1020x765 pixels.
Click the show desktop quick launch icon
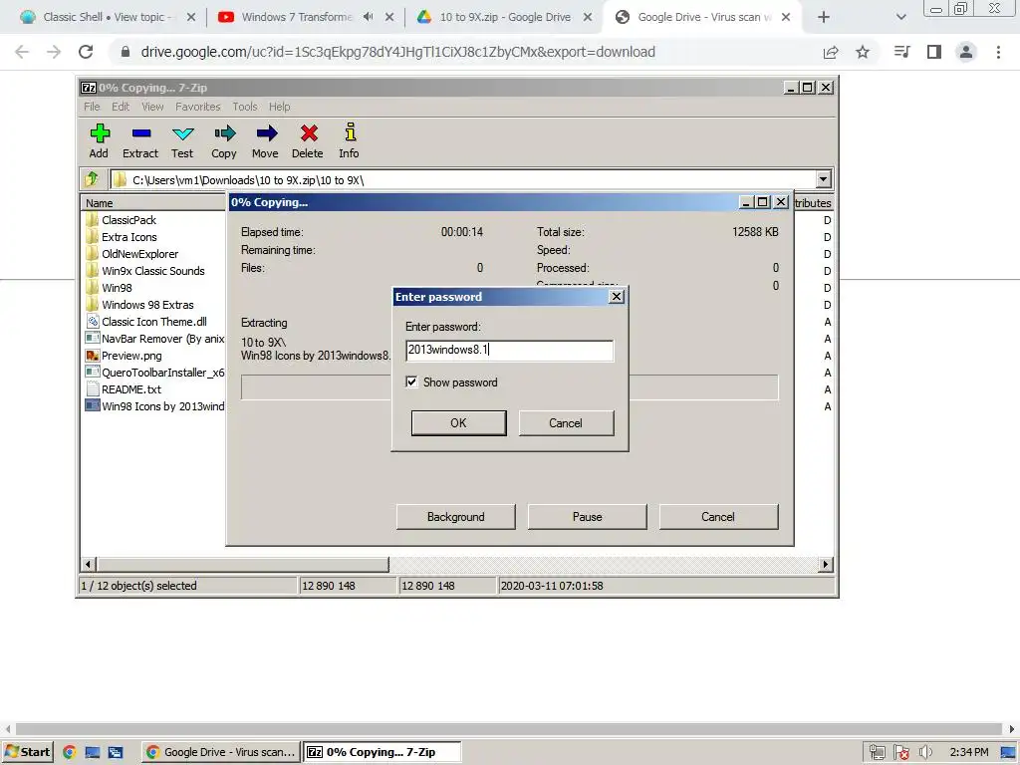(x=93, y=752)
